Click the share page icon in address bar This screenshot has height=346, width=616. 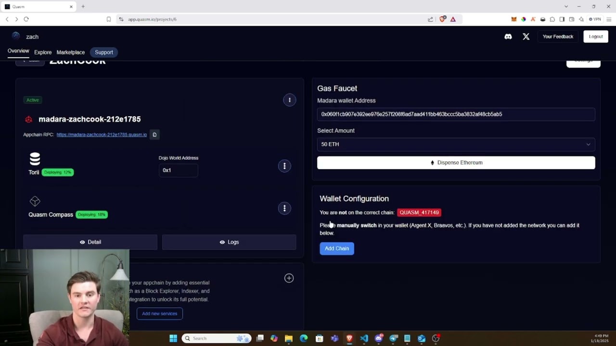click(430, 19)
